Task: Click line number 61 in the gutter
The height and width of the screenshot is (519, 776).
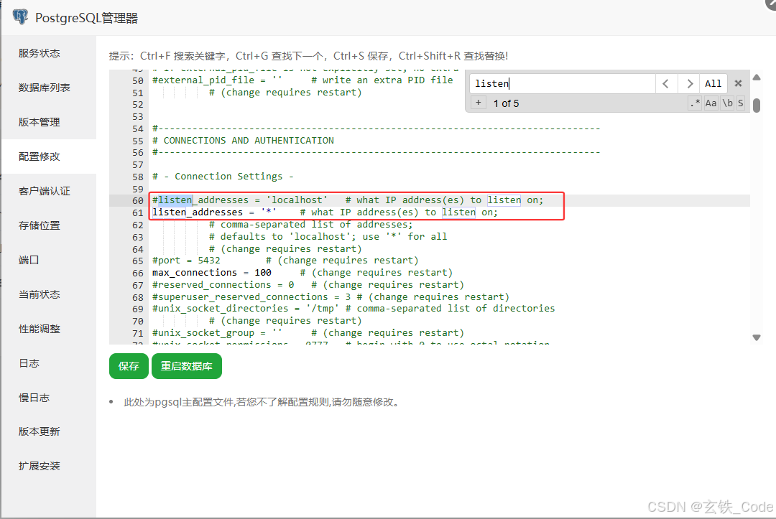Action: 137,212
